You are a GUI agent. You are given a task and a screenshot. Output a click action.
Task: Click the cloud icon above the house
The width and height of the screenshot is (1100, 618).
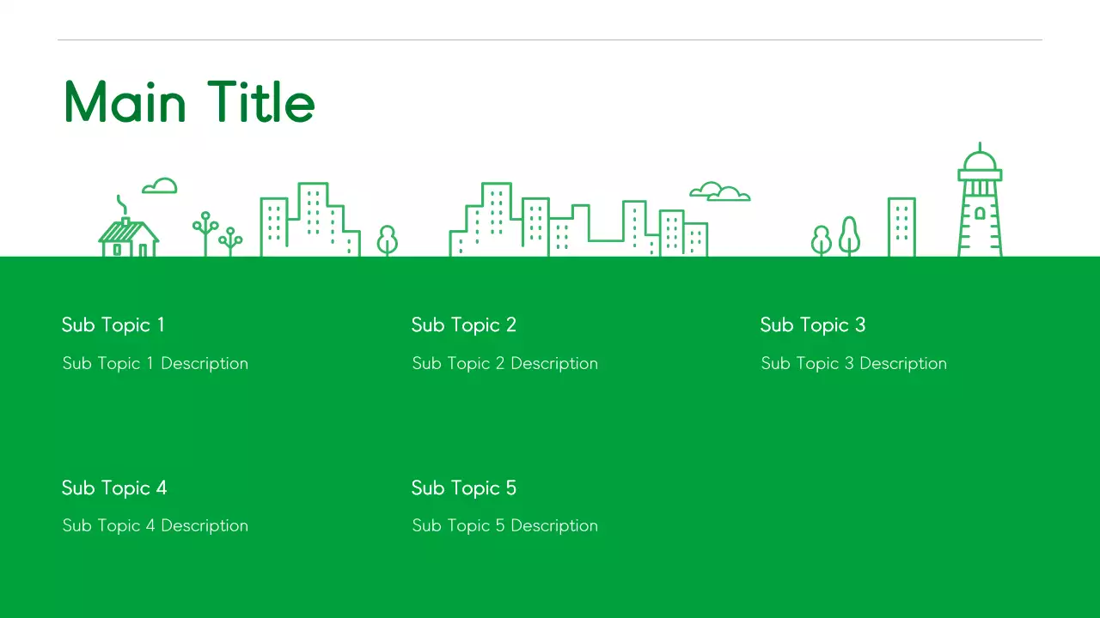(158, 185)
